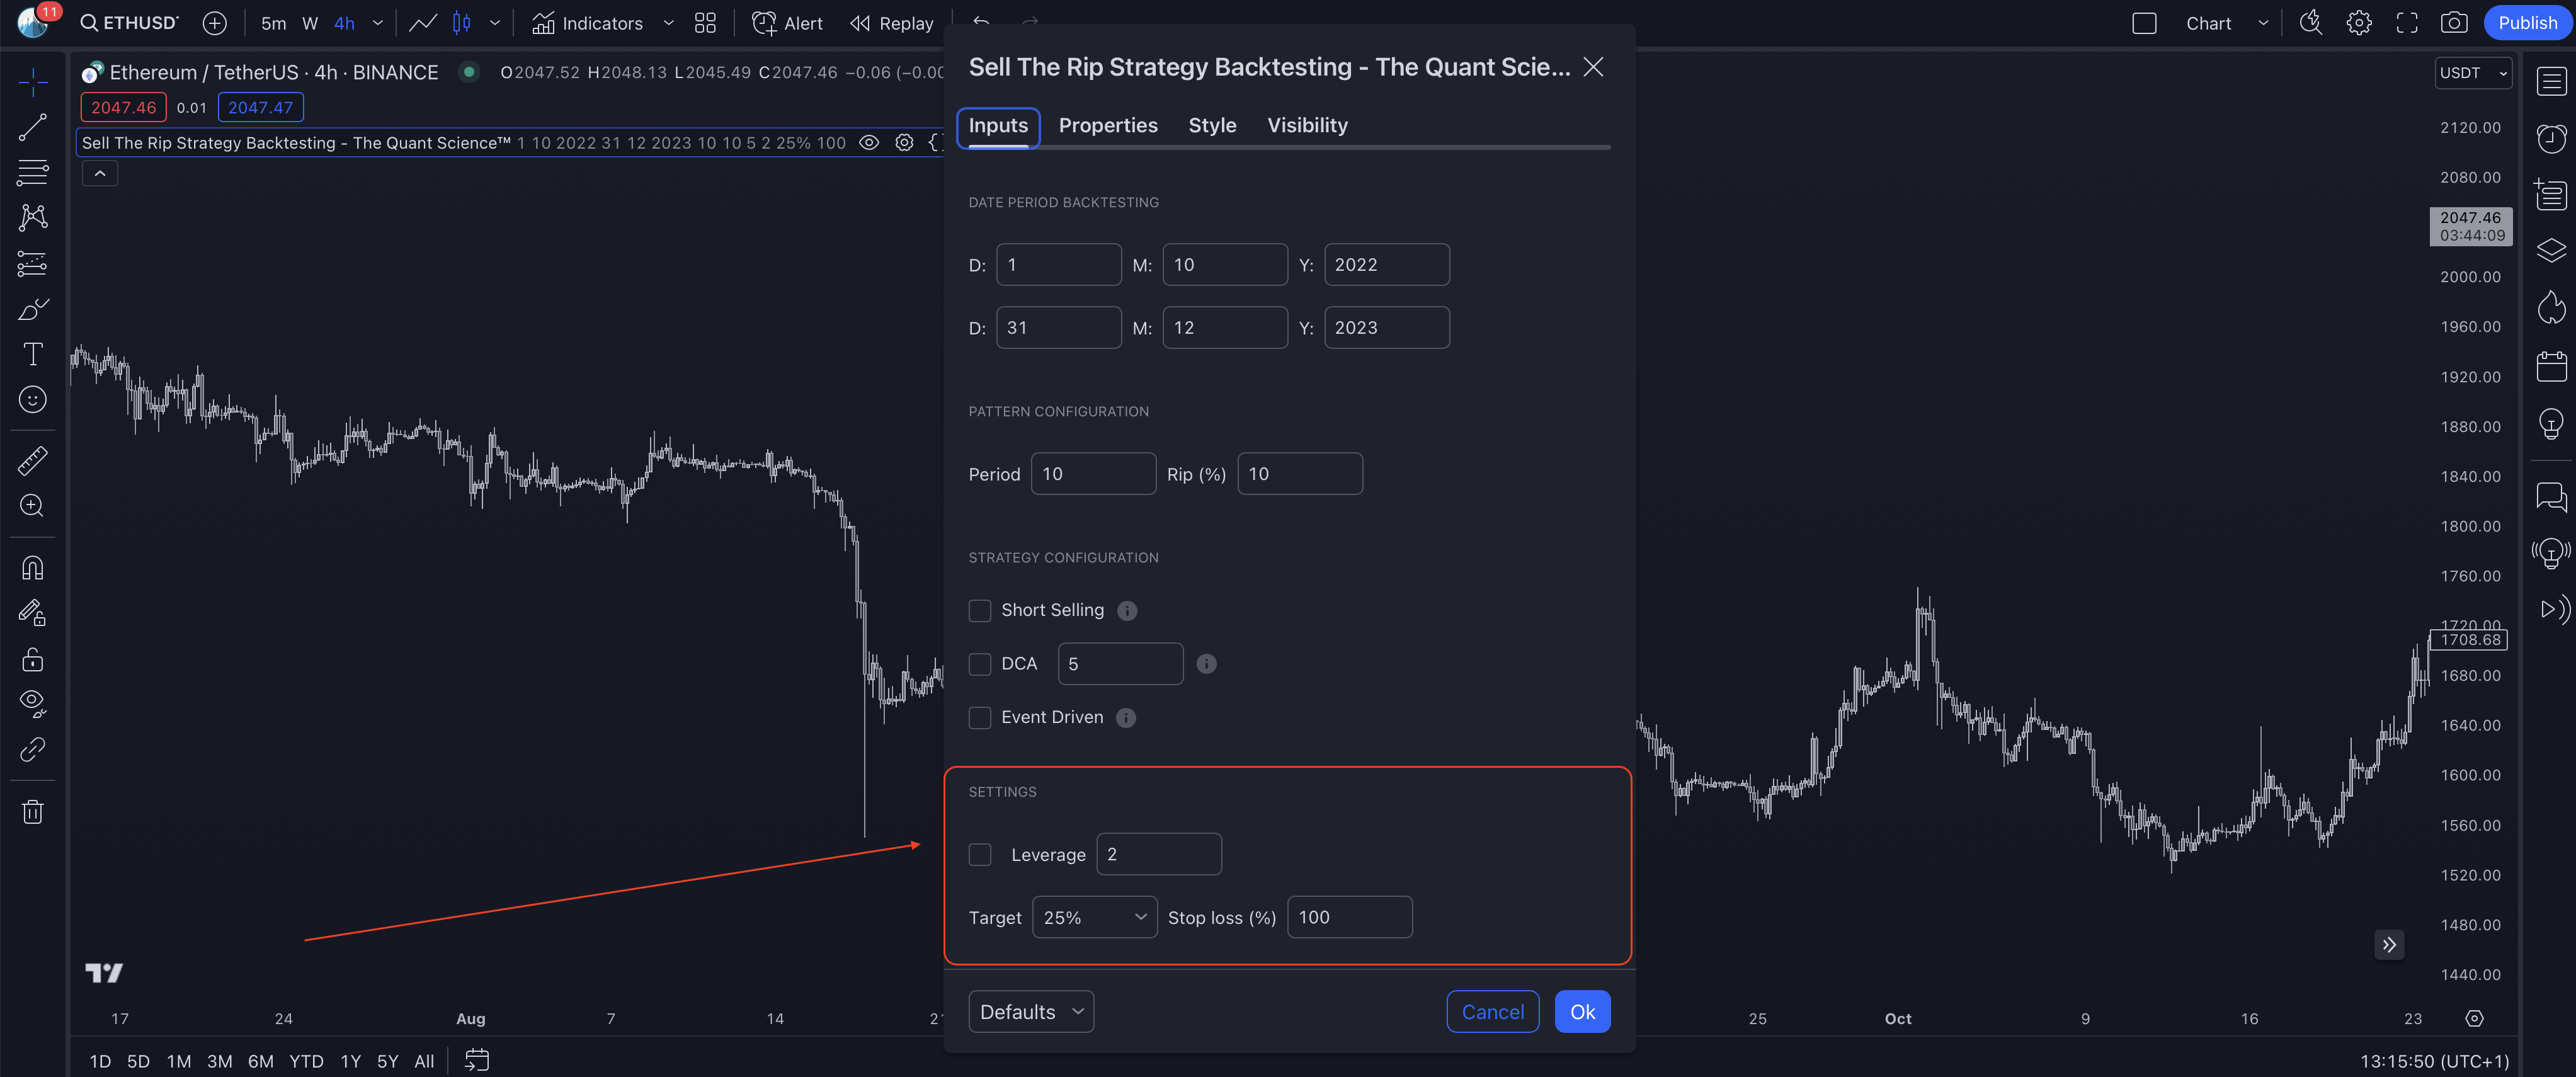The width and height of the screenshot is (2576, 1077).
Task: Open the USDT currency selector
Action: [2472, 73]
